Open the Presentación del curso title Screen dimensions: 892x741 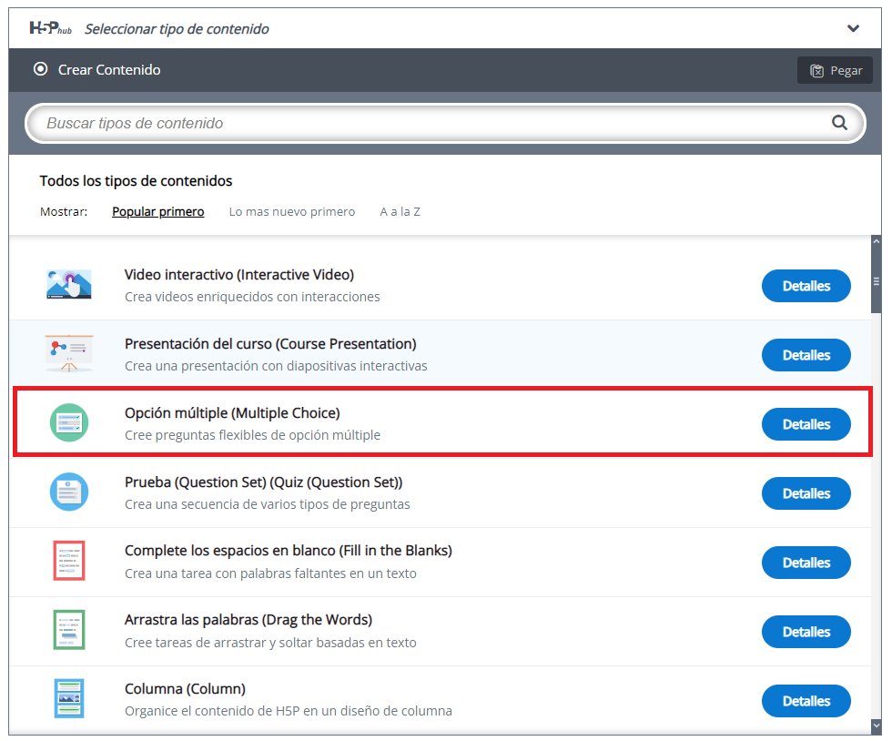tap(270, 344)
